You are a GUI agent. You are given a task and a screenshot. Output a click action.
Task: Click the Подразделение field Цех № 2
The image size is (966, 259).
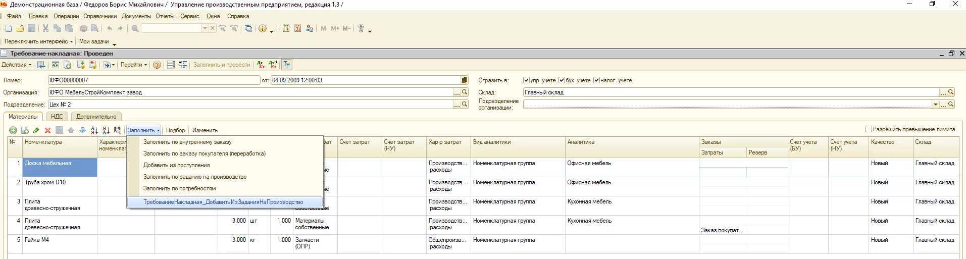(x=251, y=105)
